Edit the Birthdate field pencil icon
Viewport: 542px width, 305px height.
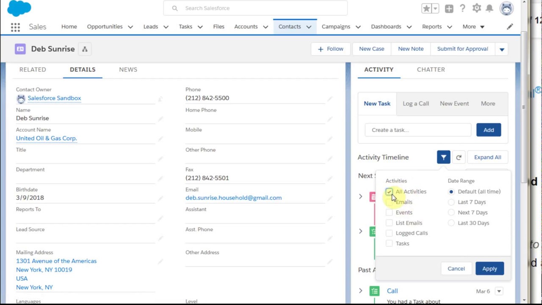point(160,199)
